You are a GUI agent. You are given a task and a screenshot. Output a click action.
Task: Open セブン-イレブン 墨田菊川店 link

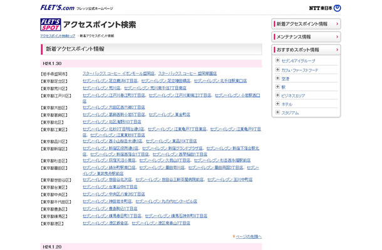(162, 167)
